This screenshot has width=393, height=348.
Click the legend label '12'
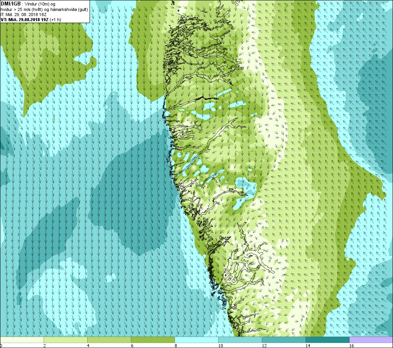[264, 346]
